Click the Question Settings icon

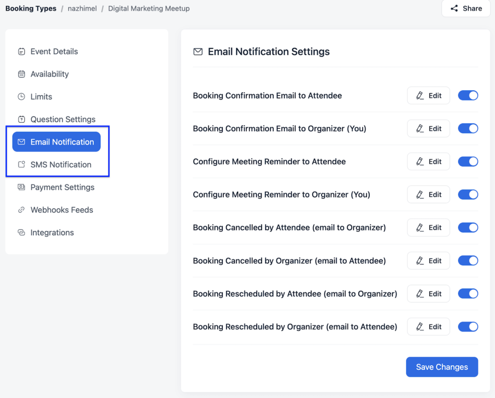(x=21, y=119)
